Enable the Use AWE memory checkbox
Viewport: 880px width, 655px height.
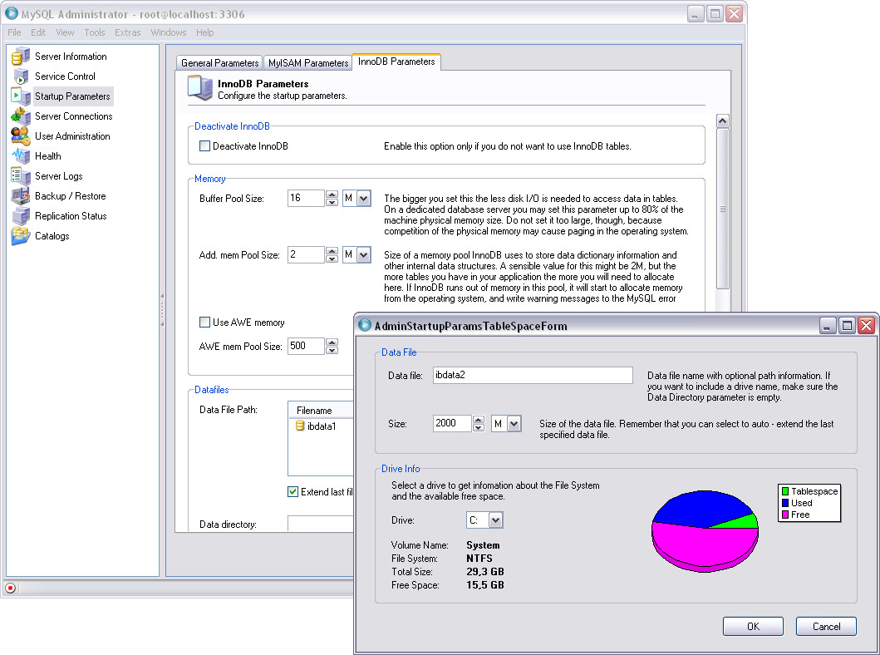(x=205, y=323)
